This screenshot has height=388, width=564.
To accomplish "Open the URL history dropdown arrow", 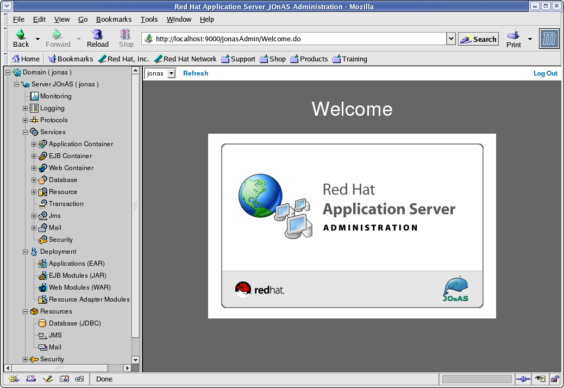I will (x=450, y=39).
